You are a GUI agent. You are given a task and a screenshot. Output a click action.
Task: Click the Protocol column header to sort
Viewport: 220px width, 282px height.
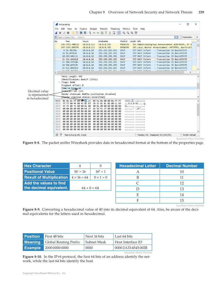pyautogui.click(x=124, y=41)
